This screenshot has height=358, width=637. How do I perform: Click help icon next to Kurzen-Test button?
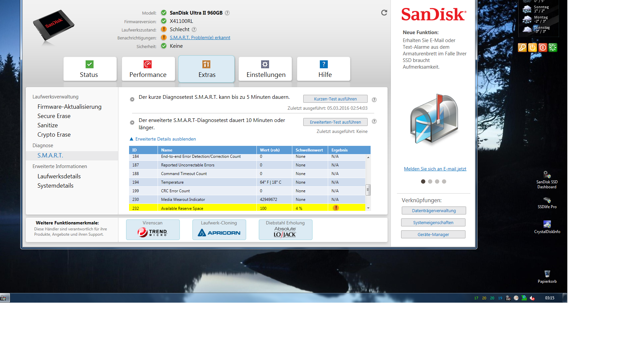374,99
